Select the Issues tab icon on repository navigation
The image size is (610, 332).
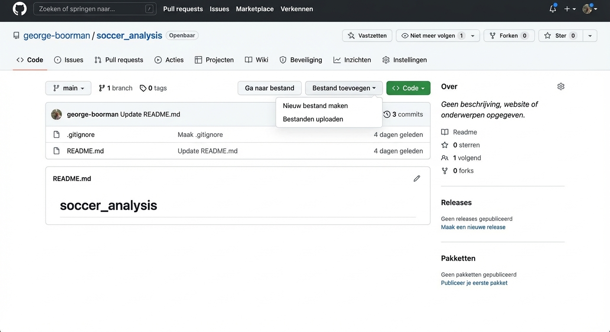point(57,60)
